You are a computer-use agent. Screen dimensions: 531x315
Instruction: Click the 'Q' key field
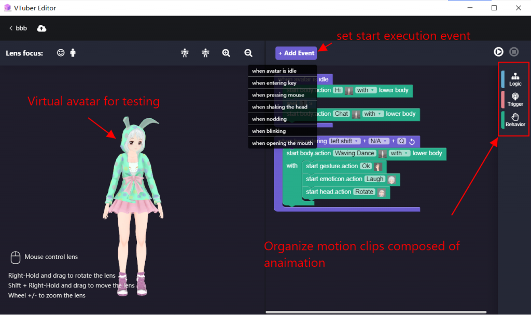[x=401, y=141]
